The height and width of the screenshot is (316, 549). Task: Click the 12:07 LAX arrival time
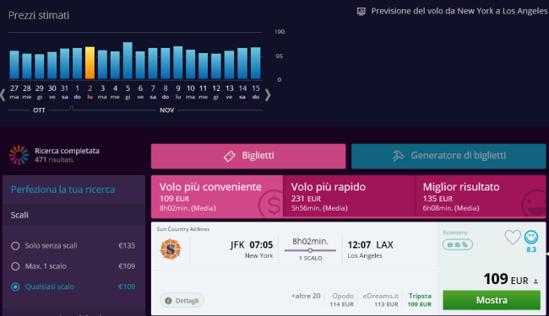[x=370, y=244]
